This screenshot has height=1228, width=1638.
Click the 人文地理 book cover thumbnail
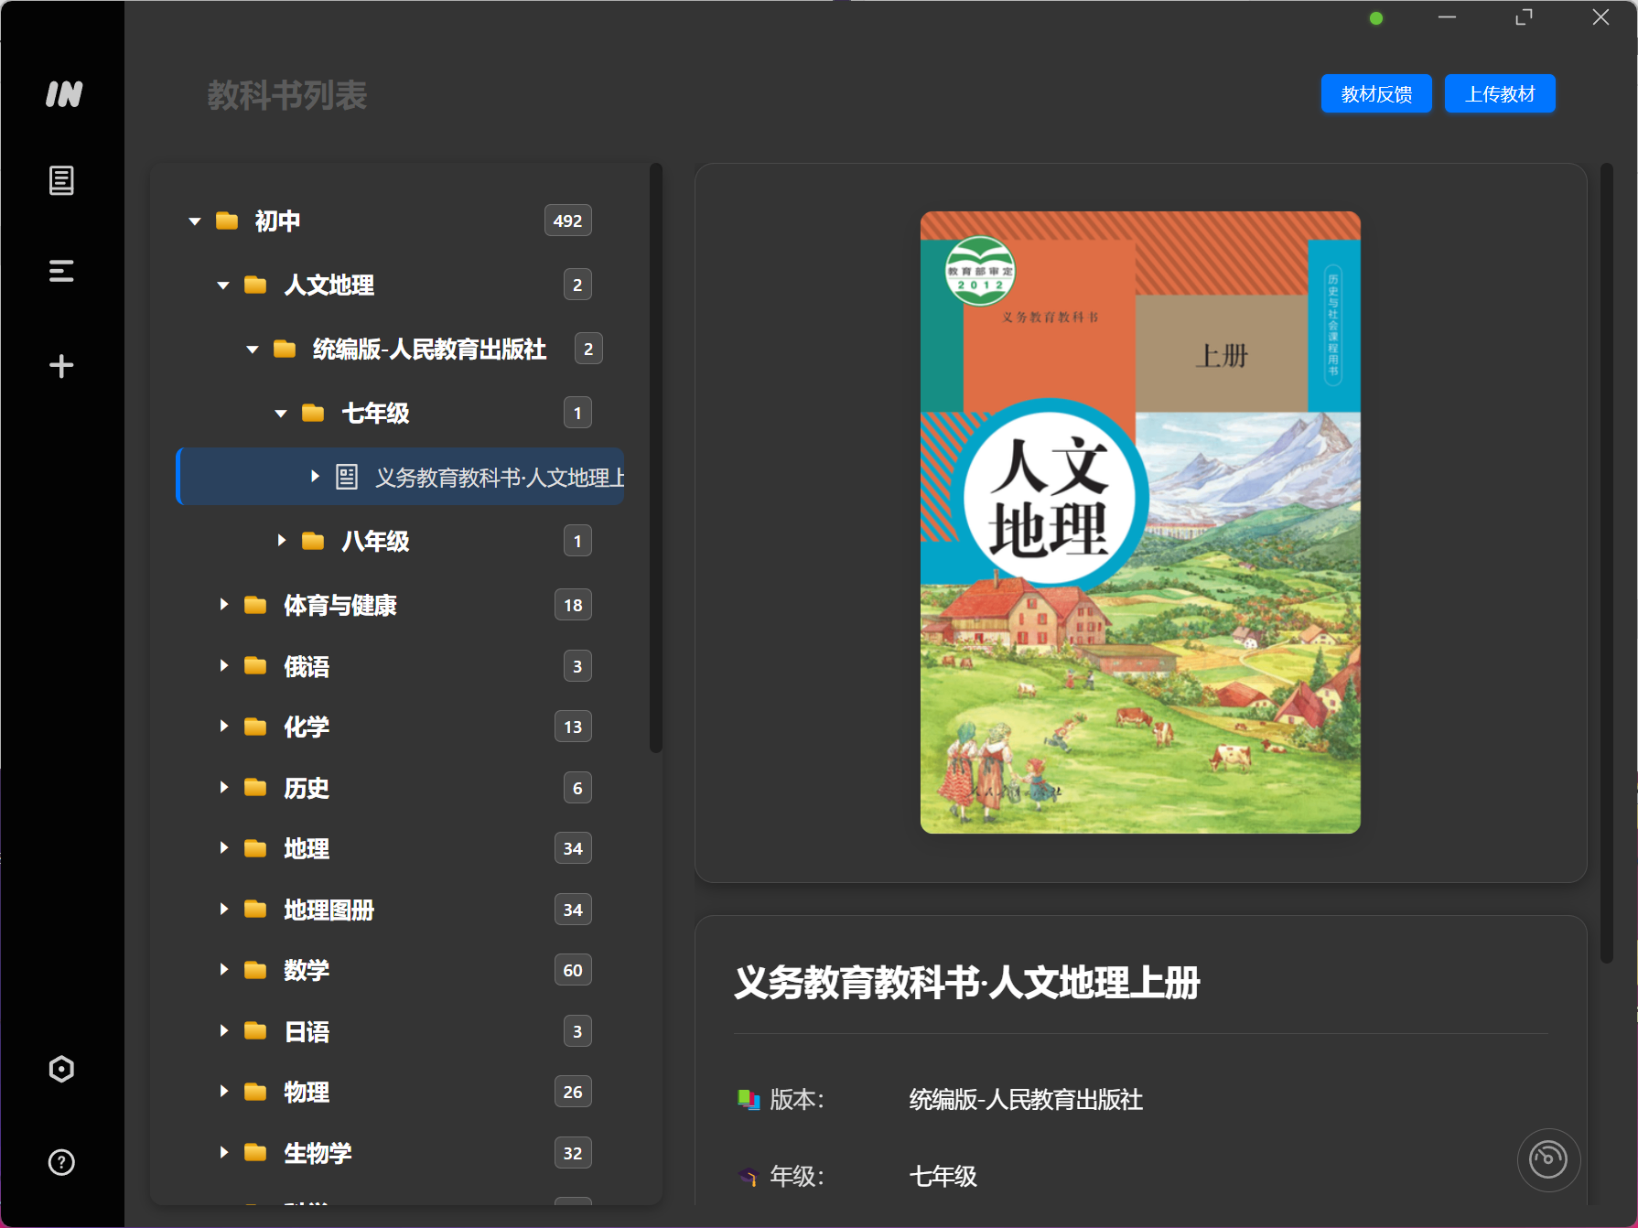[1139, 522]
